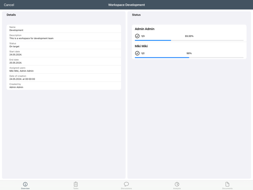Click the 1/2 task count
The image size is (253, 190).
click(143, 53)
